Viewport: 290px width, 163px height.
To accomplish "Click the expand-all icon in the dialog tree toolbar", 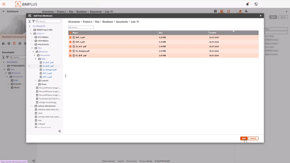I will [x=30, y=21].
